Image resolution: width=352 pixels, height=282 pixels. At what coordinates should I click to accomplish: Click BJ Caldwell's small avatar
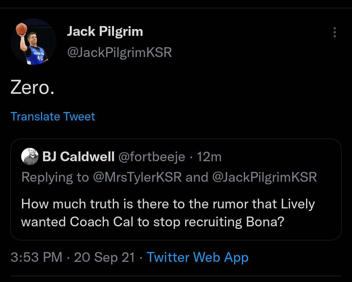pos(30,157)
